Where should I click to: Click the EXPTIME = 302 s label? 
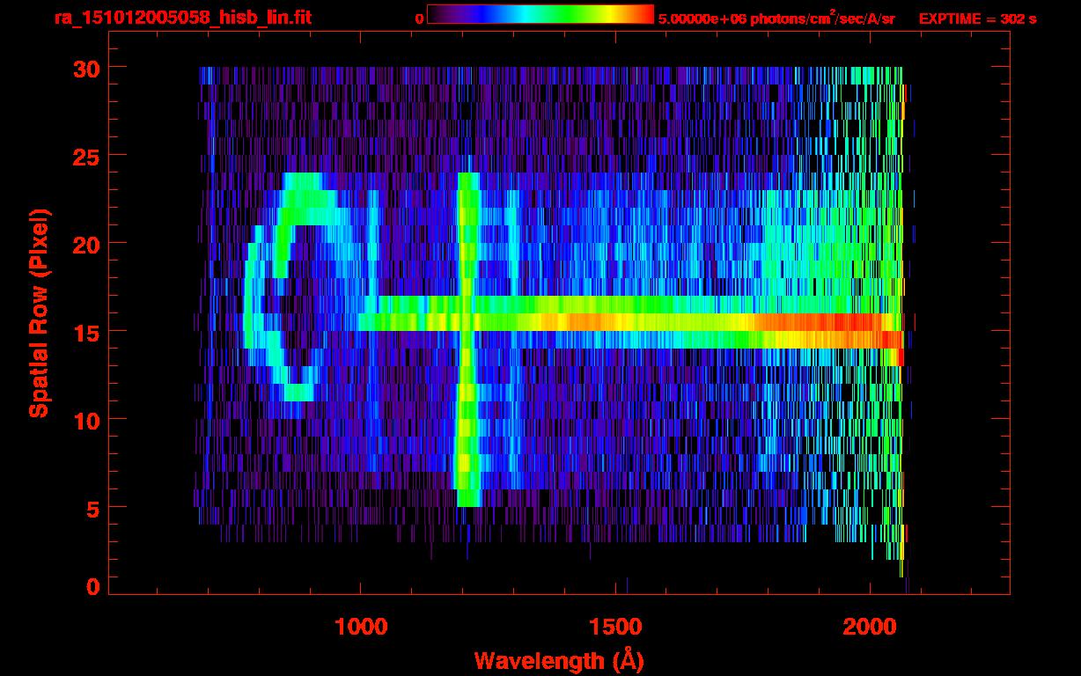(977, 18)
